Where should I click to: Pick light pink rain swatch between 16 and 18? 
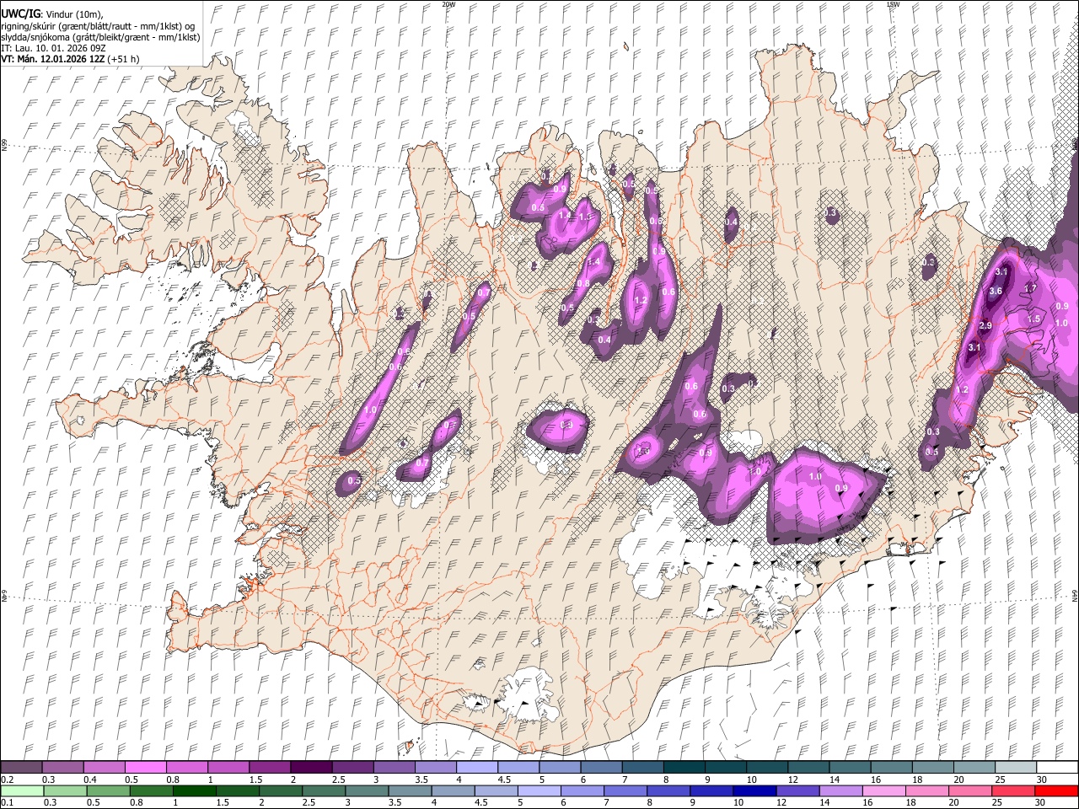(x=884, y=791)
